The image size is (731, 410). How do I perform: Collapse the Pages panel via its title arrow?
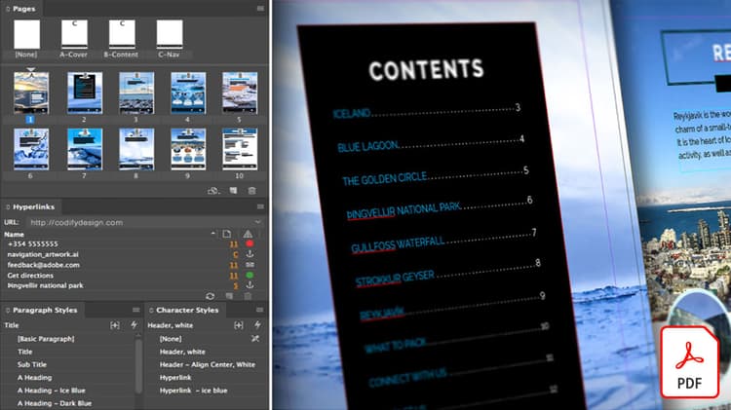[x=8, y=9]
